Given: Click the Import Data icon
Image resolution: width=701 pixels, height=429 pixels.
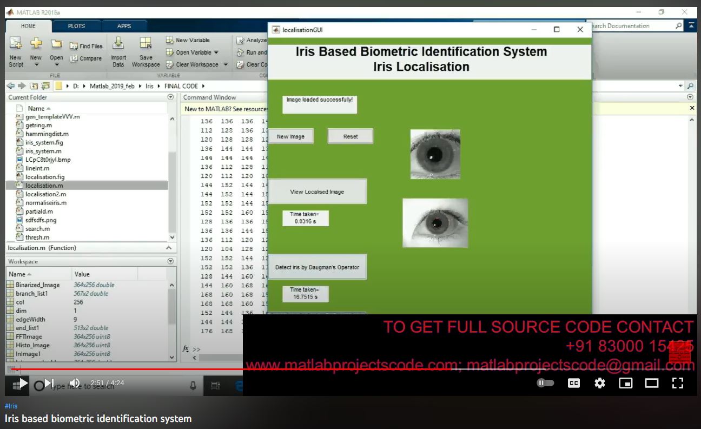Looking at the screenshot, I should tap(118, 44).
